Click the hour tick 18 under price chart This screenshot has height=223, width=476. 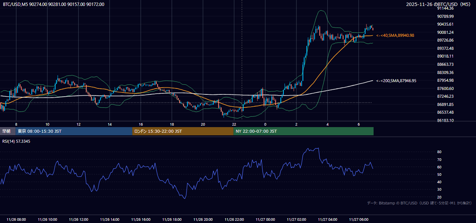tap(172, 124)
